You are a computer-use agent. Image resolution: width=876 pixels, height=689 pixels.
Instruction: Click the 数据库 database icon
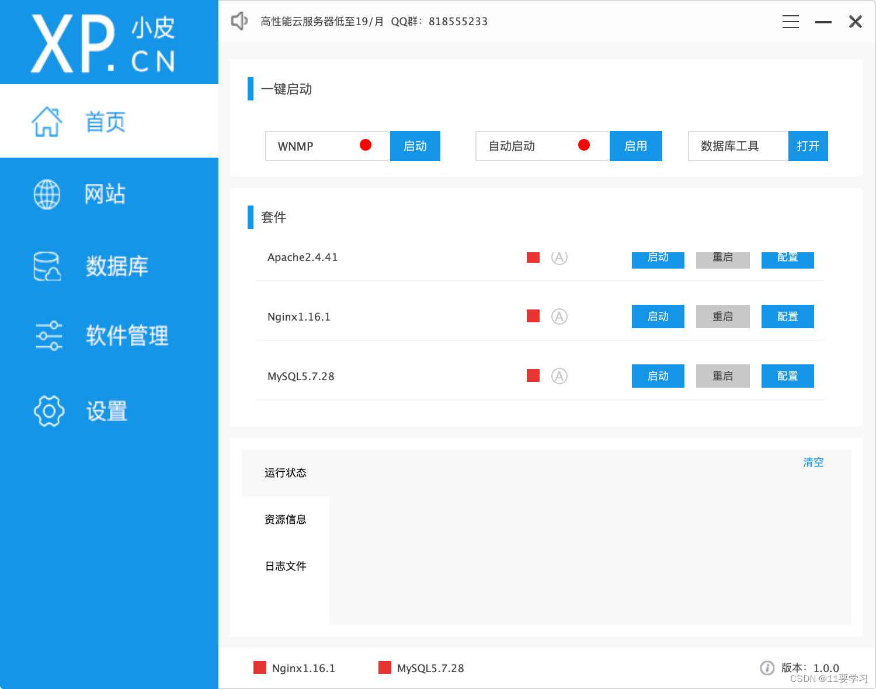click(x=47, y=266)
